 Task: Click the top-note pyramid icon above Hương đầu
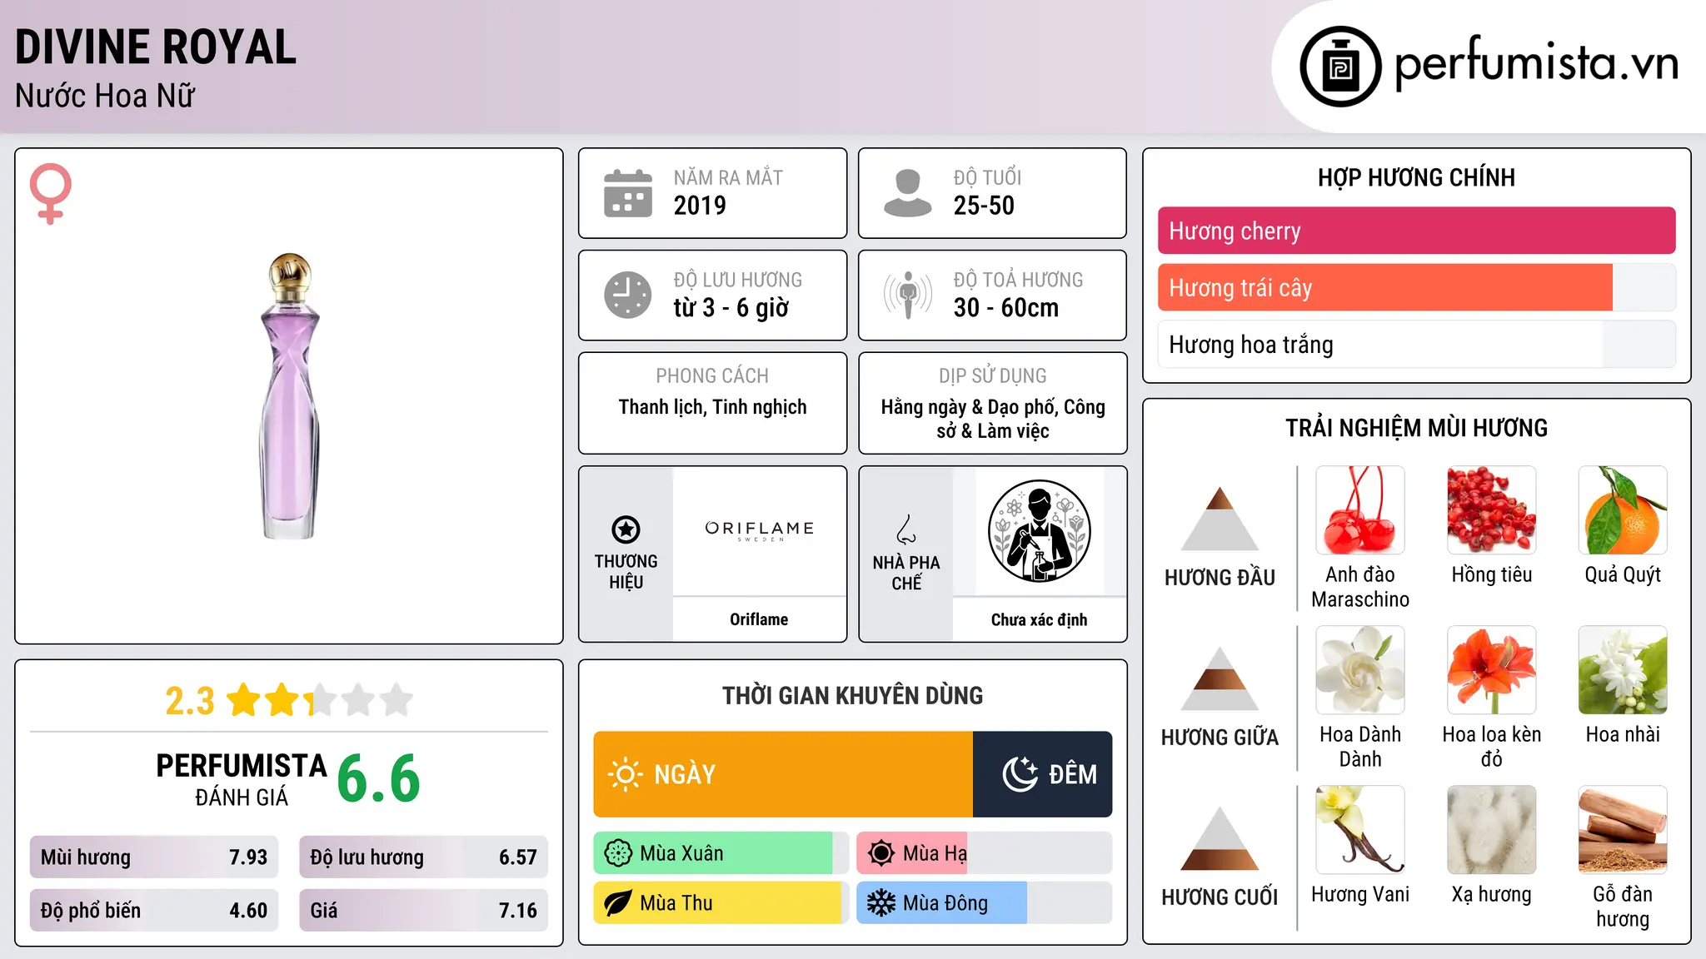coord(1220,519)
